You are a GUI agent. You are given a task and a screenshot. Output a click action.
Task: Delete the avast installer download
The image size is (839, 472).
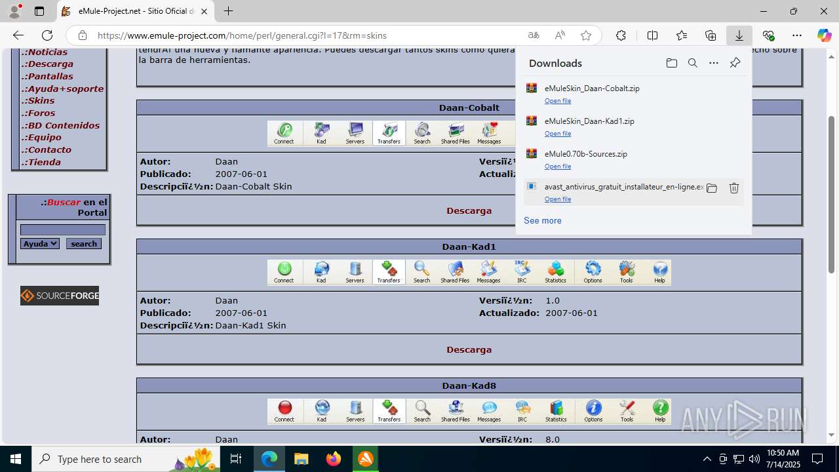734,188
